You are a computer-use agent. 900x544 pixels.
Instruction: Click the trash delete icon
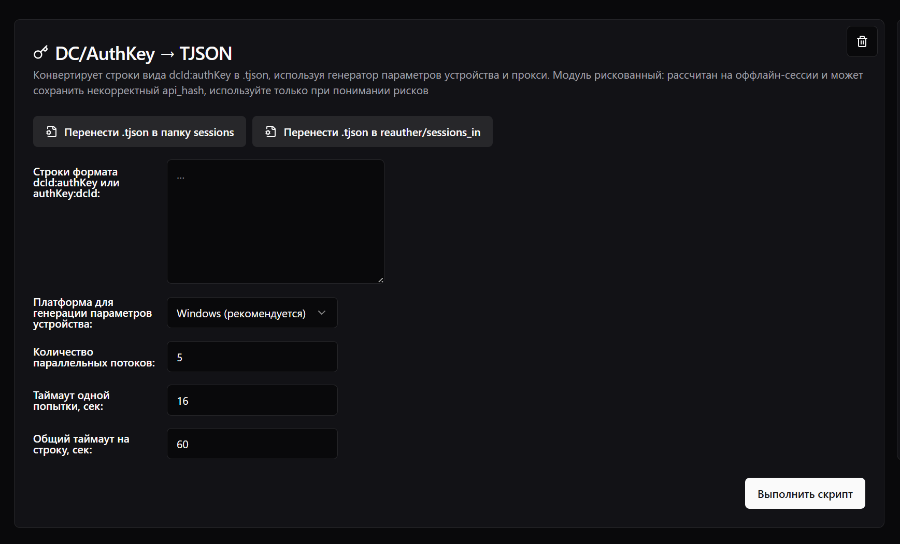point(862,41)
